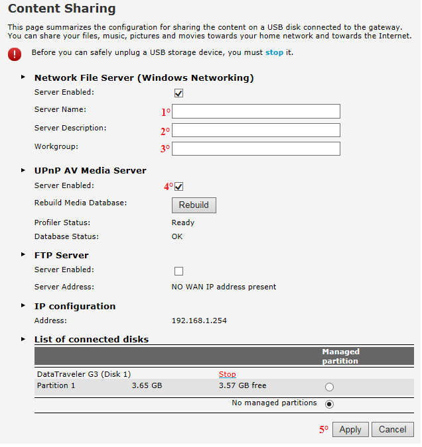This screenshot has width=422, height=447.
Task: Click the Cancel button
Action: coord(393,430)
